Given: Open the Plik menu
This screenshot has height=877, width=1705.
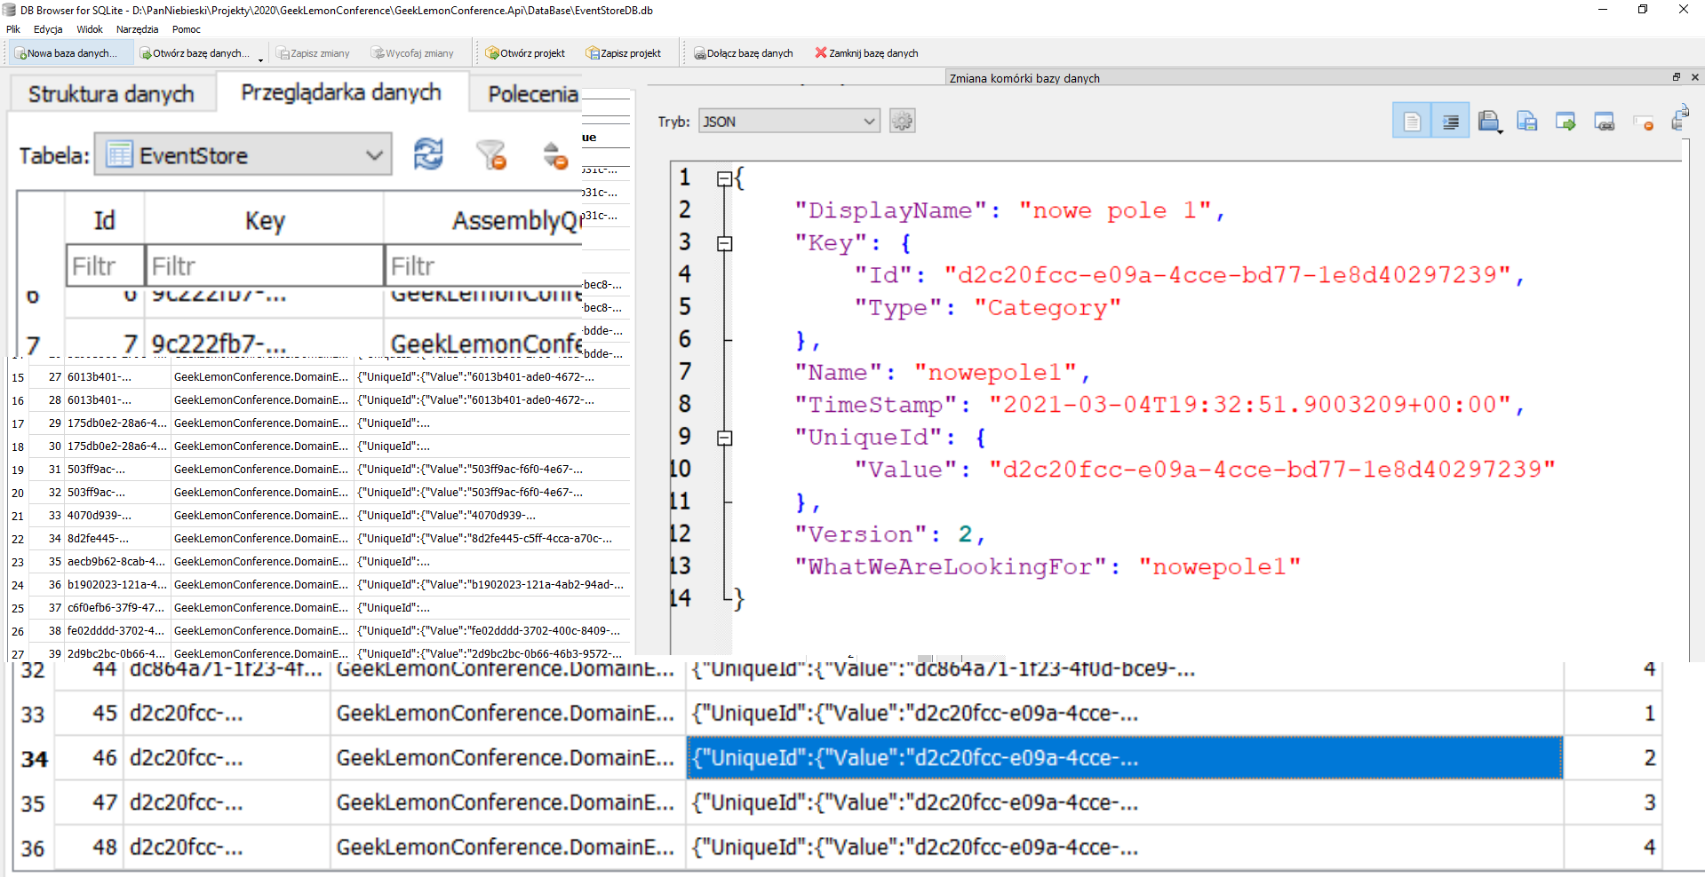Looking at the screenshot, I should pos(13,29).
